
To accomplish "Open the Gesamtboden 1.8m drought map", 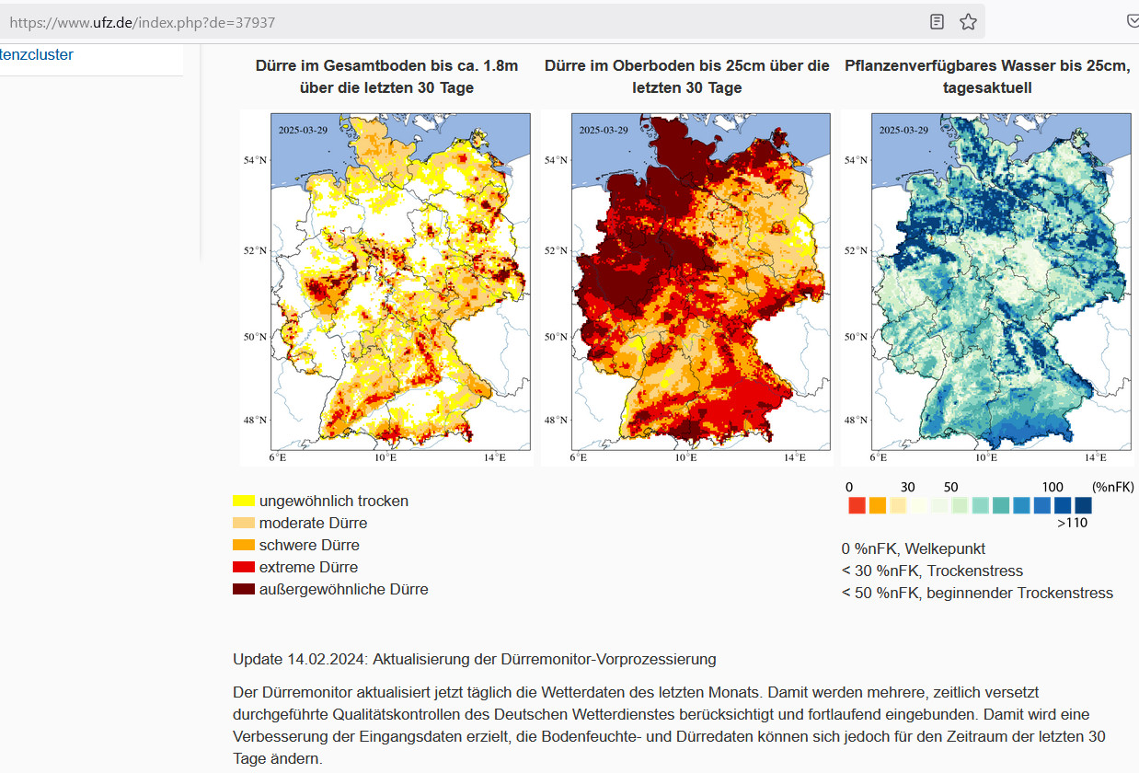I will pyautogui.click(x=386, y=287).
